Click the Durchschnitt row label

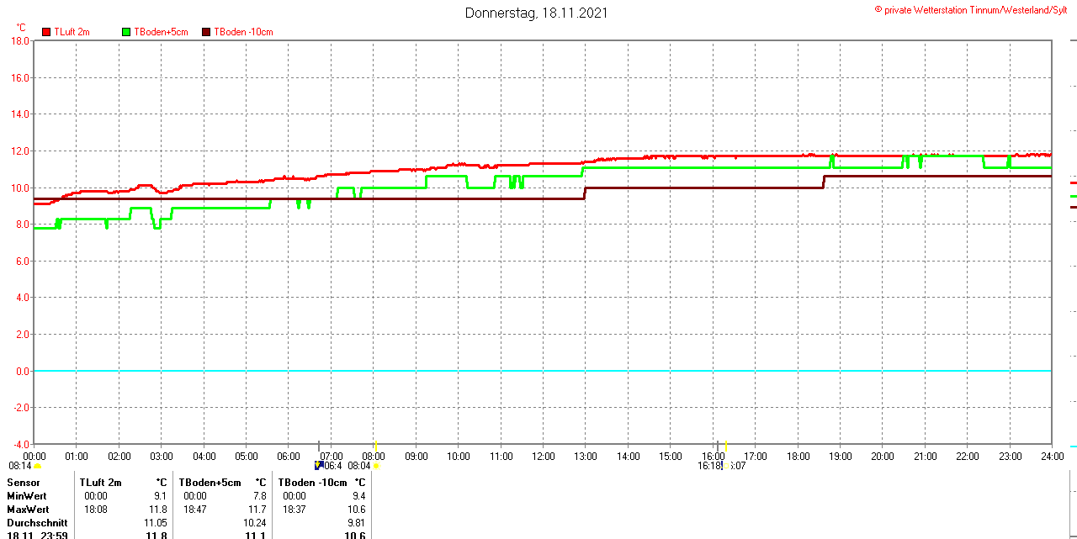pyautogui.click(x=37, y=523)
